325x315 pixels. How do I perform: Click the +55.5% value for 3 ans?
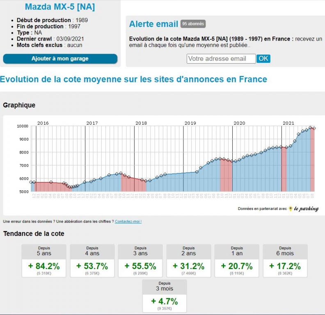pos(140,266)
